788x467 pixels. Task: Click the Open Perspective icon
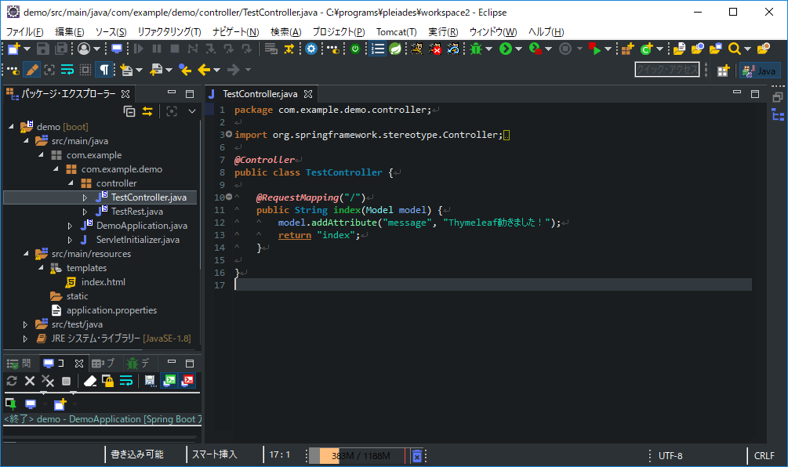click(x=723, y=71)
